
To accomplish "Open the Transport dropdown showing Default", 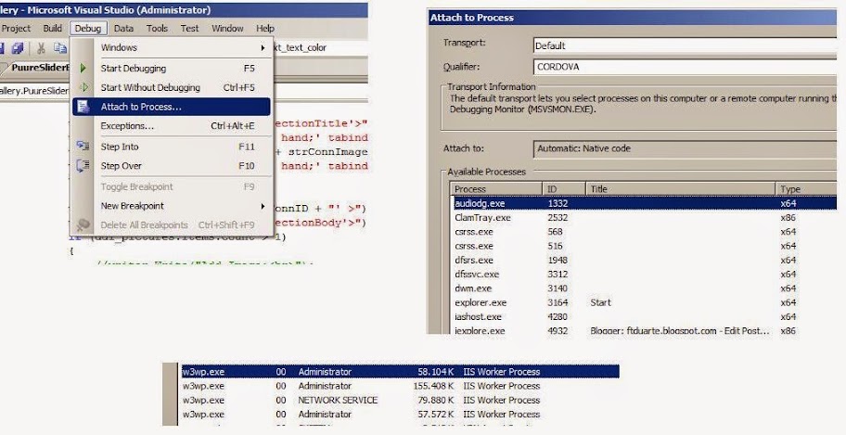I will tap(685, 45).
